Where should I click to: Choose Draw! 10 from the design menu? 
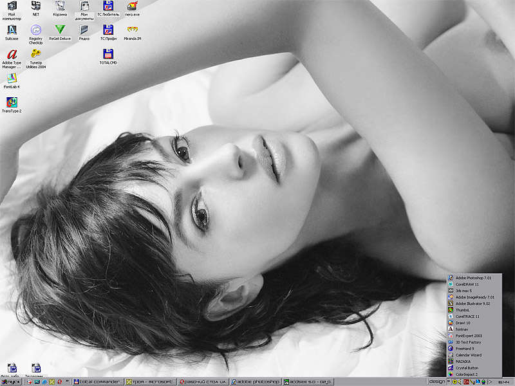click(x=474, y=323)
